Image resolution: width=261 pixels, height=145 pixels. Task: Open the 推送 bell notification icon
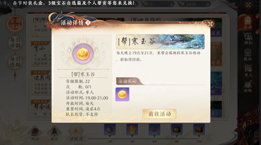[55, 134]
